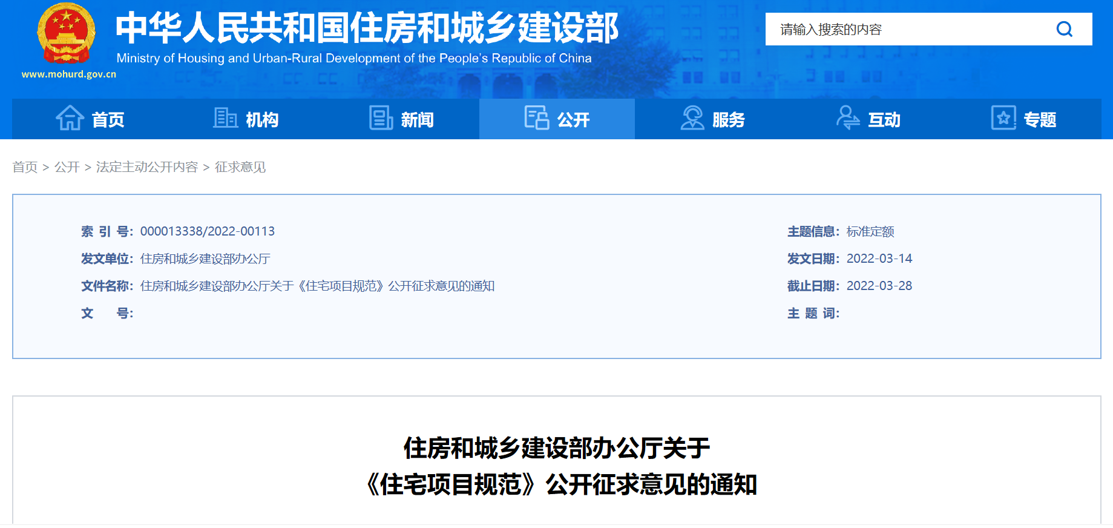Click the newspaper icon for 新闻

(x=381, y=118)
